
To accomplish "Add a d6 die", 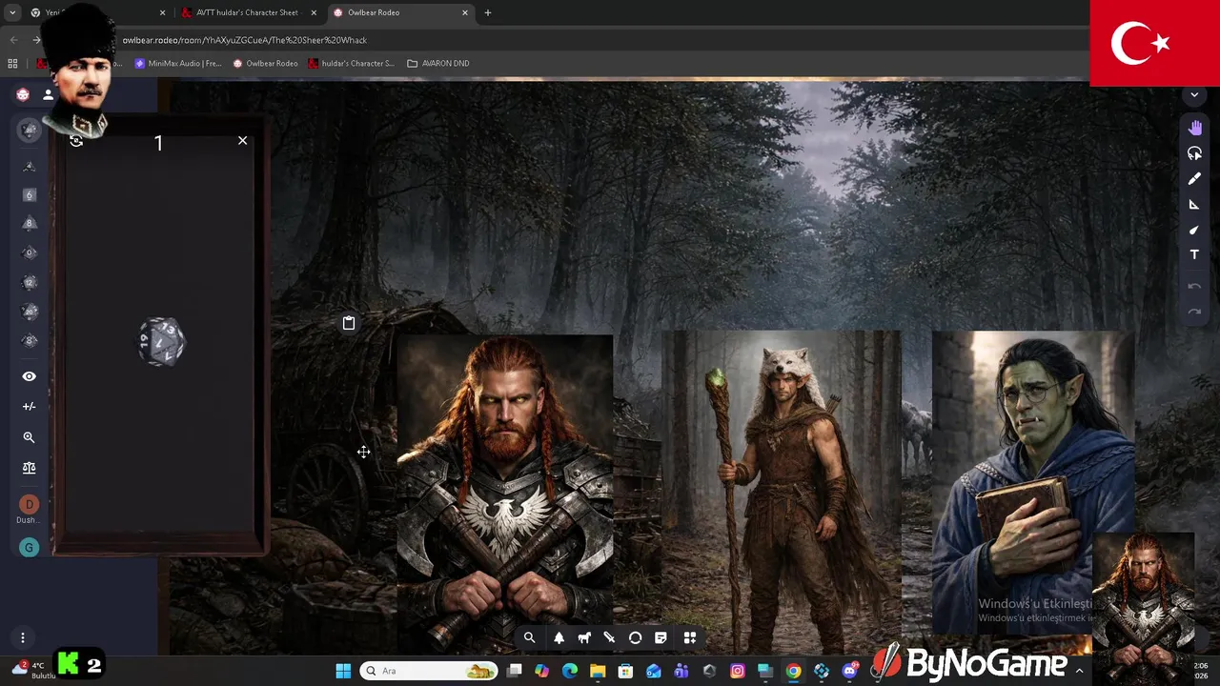I will (x=29, y=194).
